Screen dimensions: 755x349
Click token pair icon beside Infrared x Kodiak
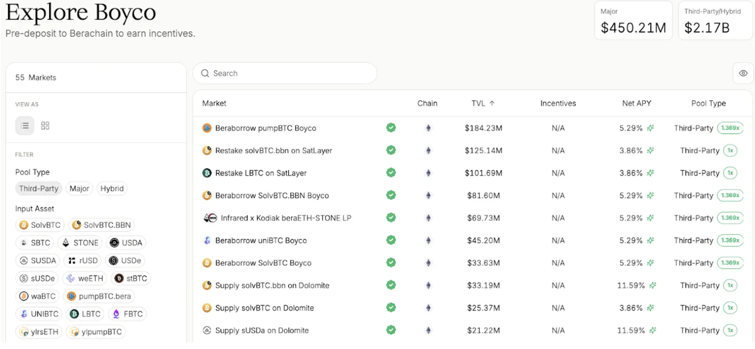[x=210, y=218]
